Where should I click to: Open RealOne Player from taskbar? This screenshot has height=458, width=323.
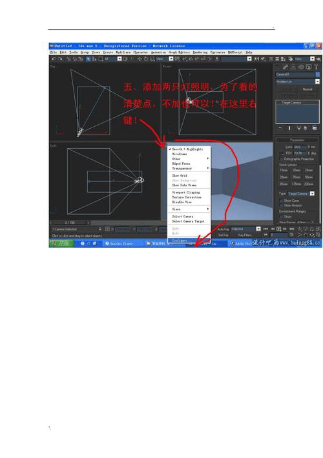click(122, 243)
